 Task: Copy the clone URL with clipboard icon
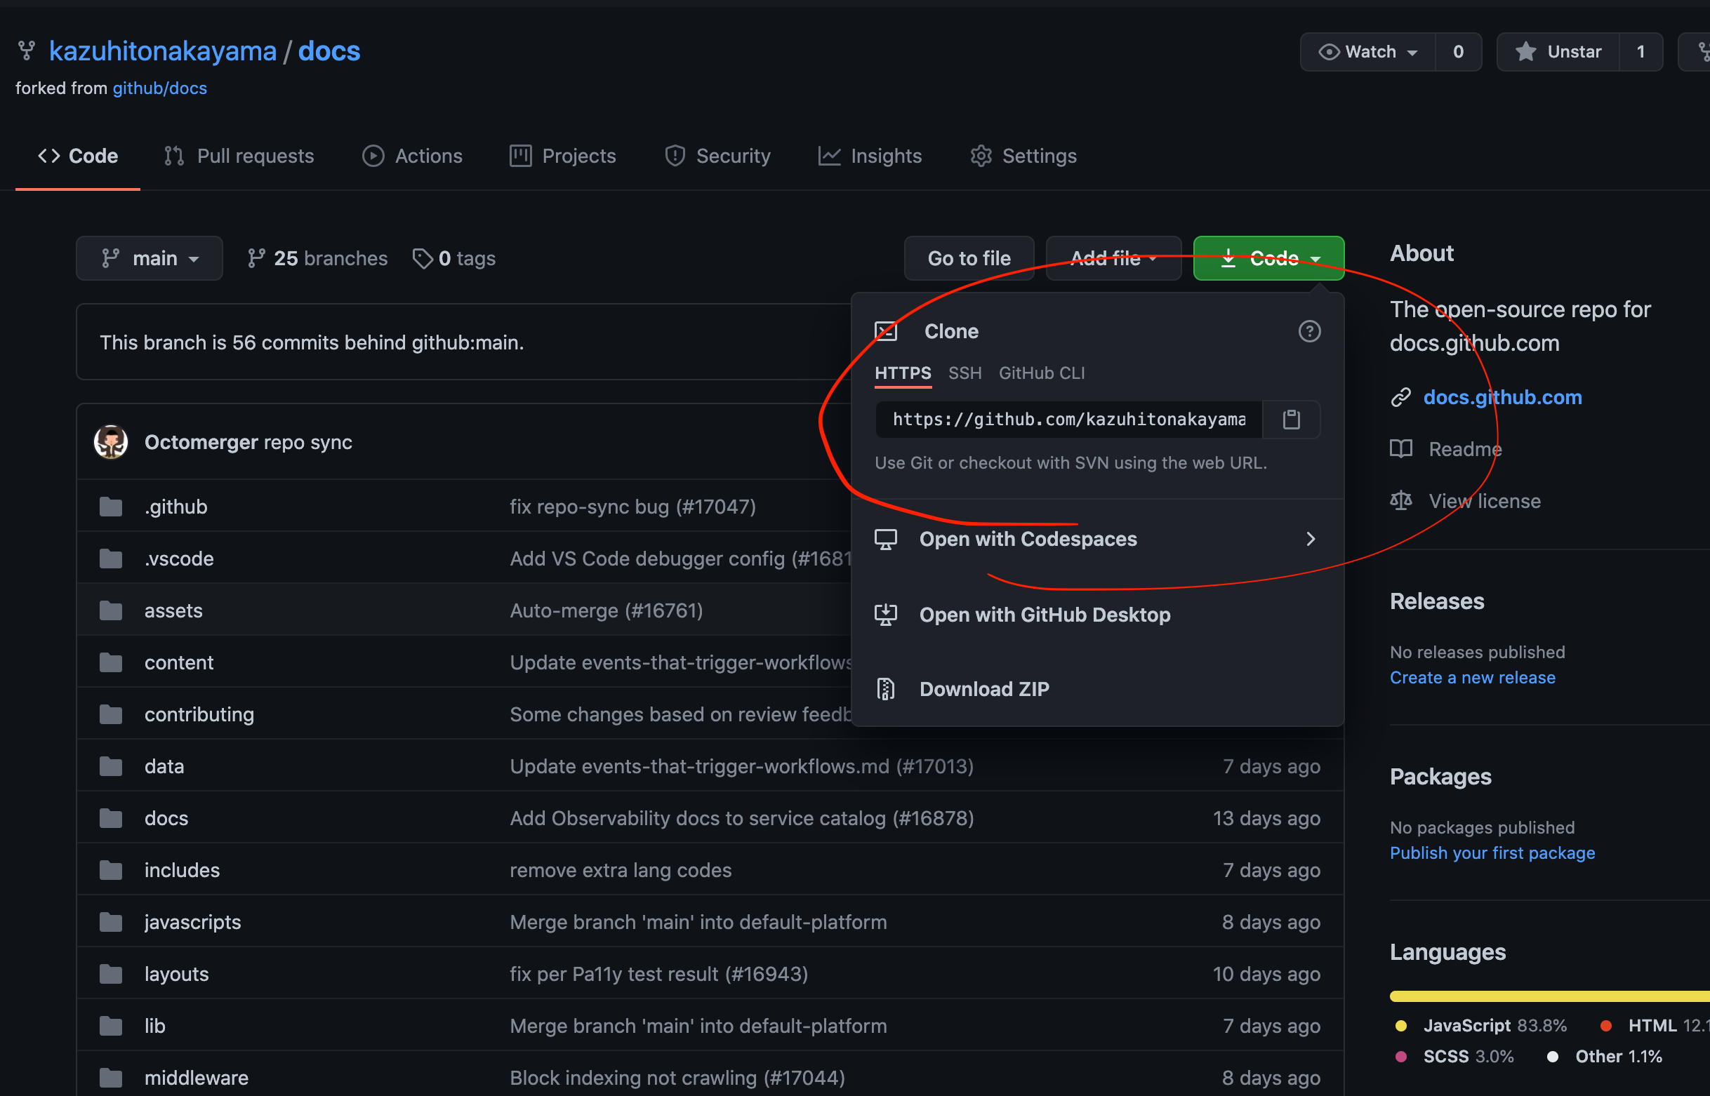1291,419
